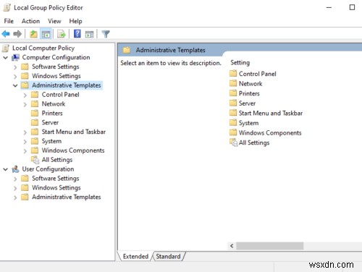The width and height of the screenshot is (362, 272).
Task: Click All Settings icon in the tree
Action: (35, 160)
